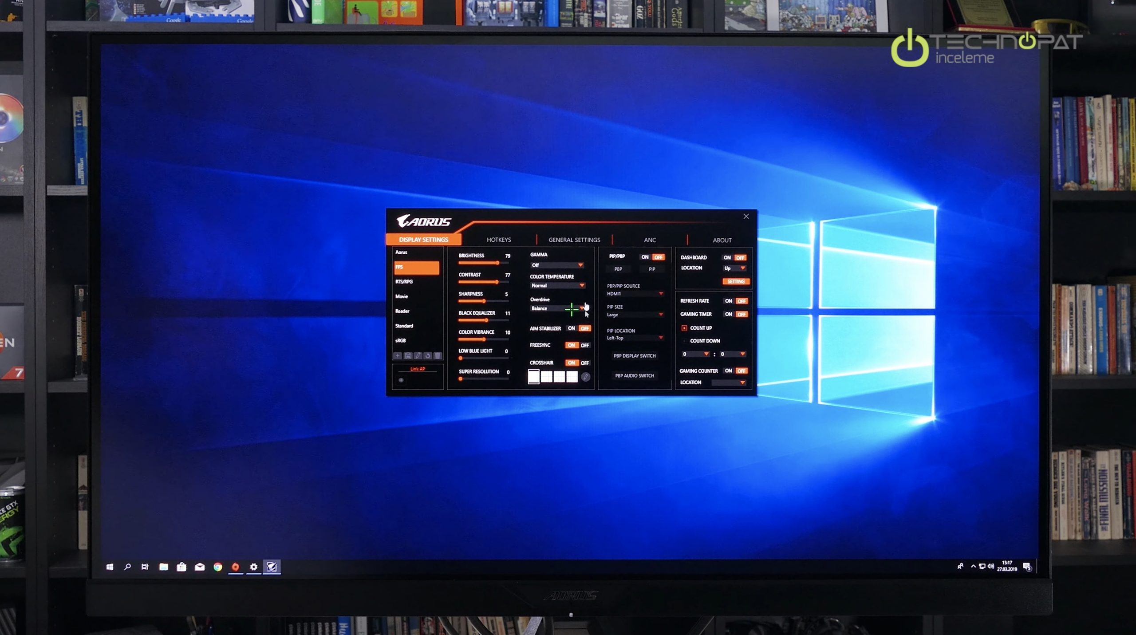Open Chrome from the taskbar
Image resolution: width=1136 pixels, height=635 pixels.
[217, 567]
